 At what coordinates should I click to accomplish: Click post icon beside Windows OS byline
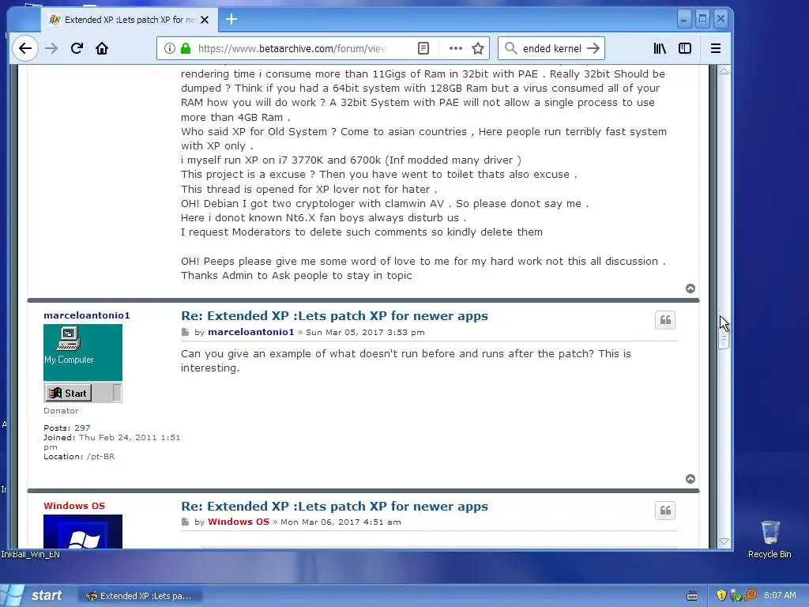pos(185,522)
